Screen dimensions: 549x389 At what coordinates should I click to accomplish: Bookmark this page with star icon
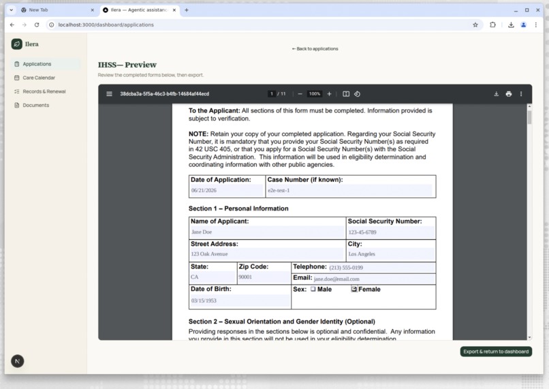point(475,25)
